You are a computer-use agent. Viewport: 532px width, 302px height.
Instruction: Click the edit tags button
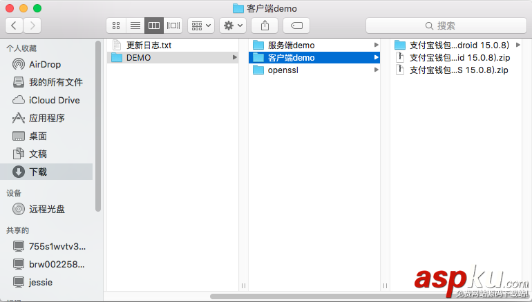[x=296, y=26]
